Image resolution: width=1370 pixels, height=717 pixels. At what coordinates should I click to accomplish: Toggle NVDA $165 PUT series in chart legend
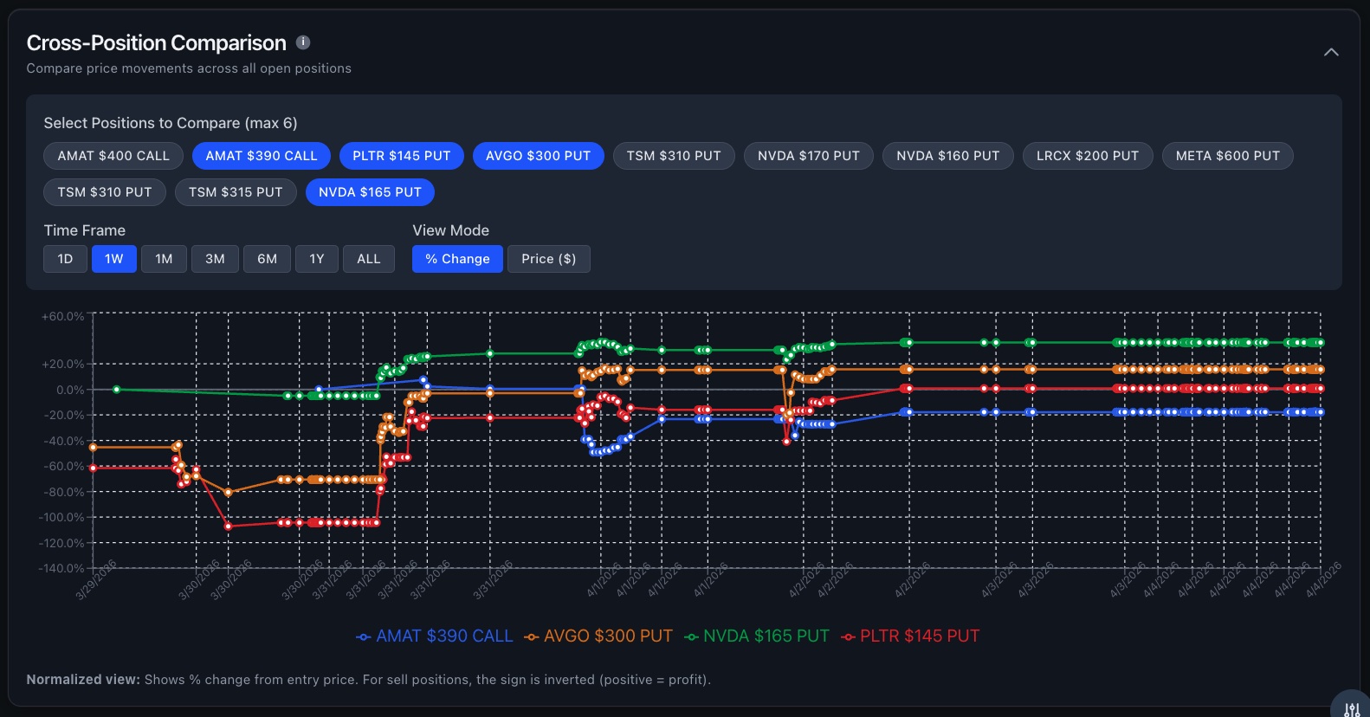tap(757, 636)
